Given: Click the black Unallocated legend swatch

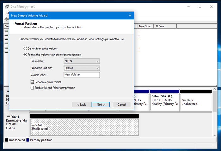Looking at the screenshot, I should point(7,140).
